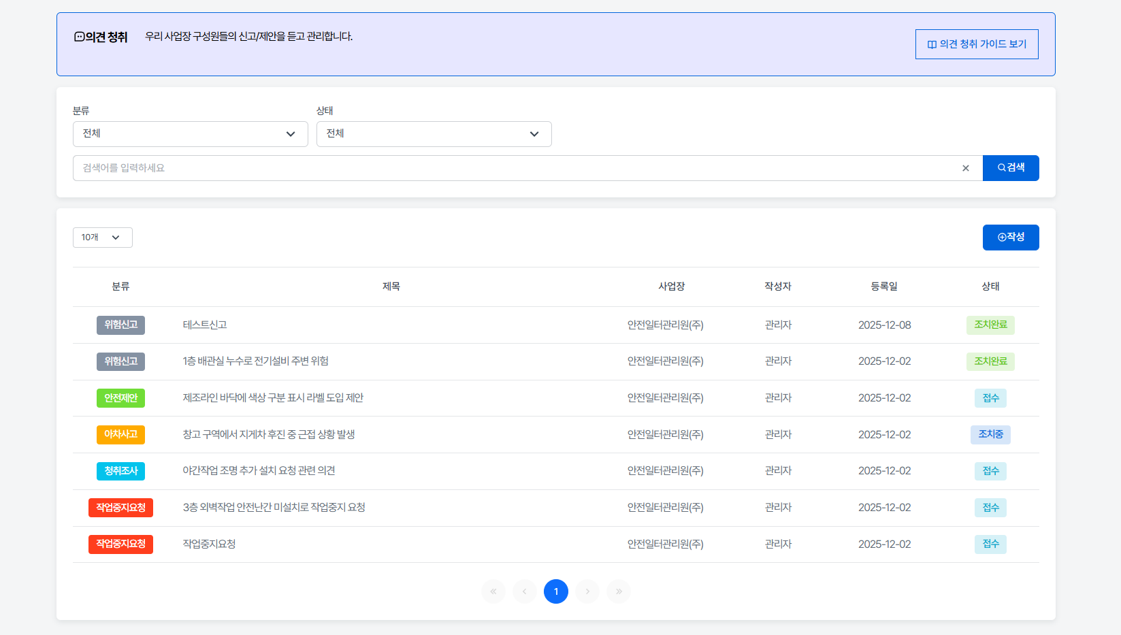
Task: Click the next page arrow icon
Action: (587, 591)
